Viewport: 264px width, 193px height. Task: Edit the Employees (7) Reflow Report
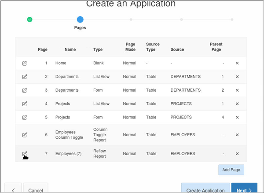[x=25, y=154]
